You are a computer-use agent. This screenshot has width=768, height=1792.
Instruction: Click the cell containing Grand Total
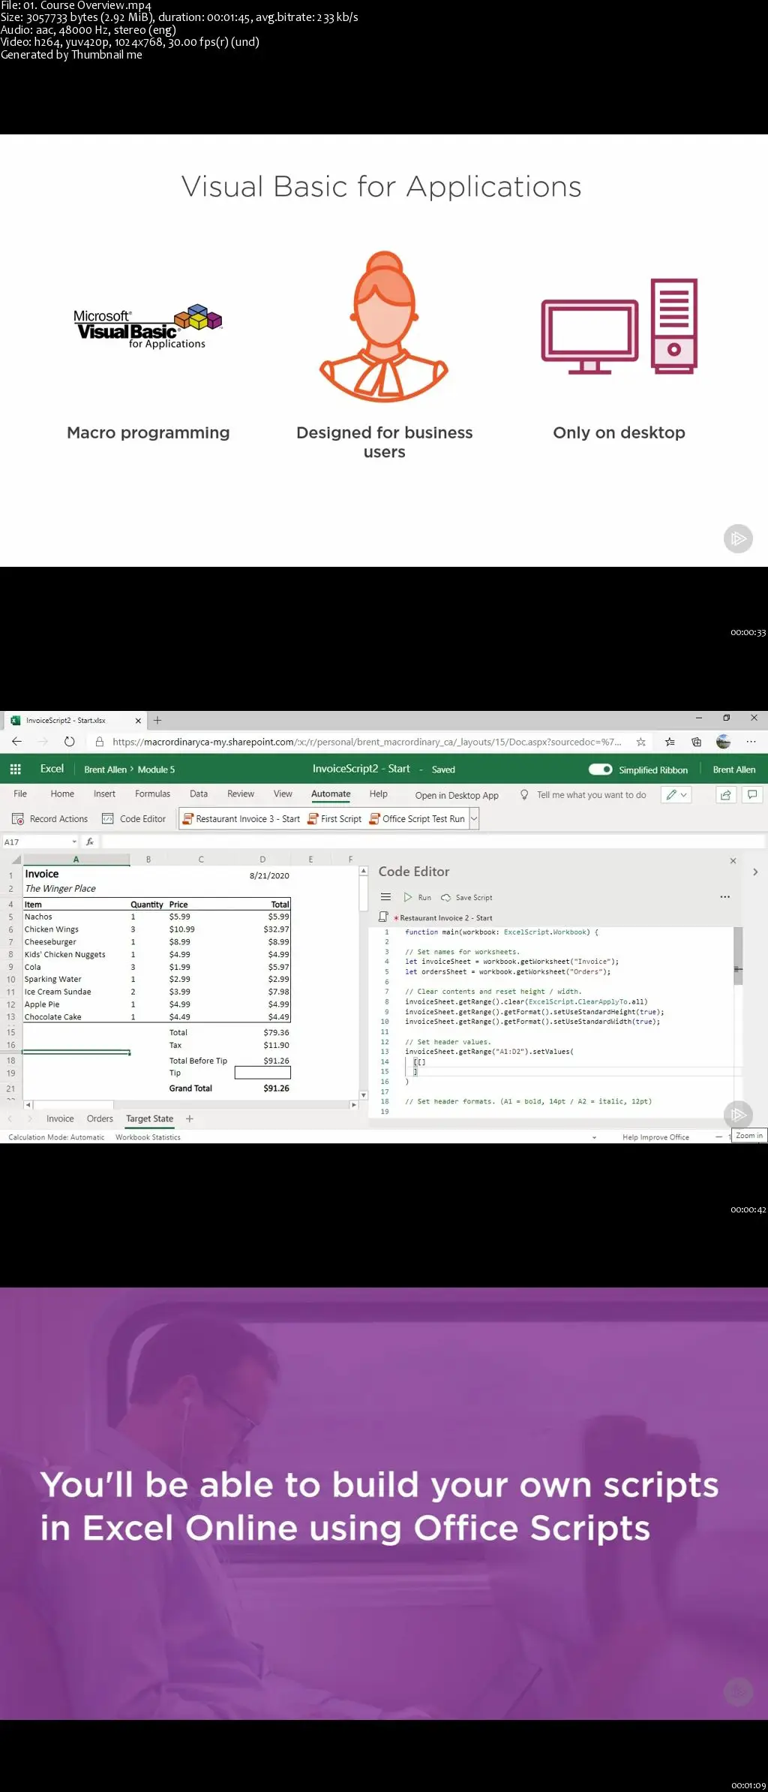(200, 1089)
